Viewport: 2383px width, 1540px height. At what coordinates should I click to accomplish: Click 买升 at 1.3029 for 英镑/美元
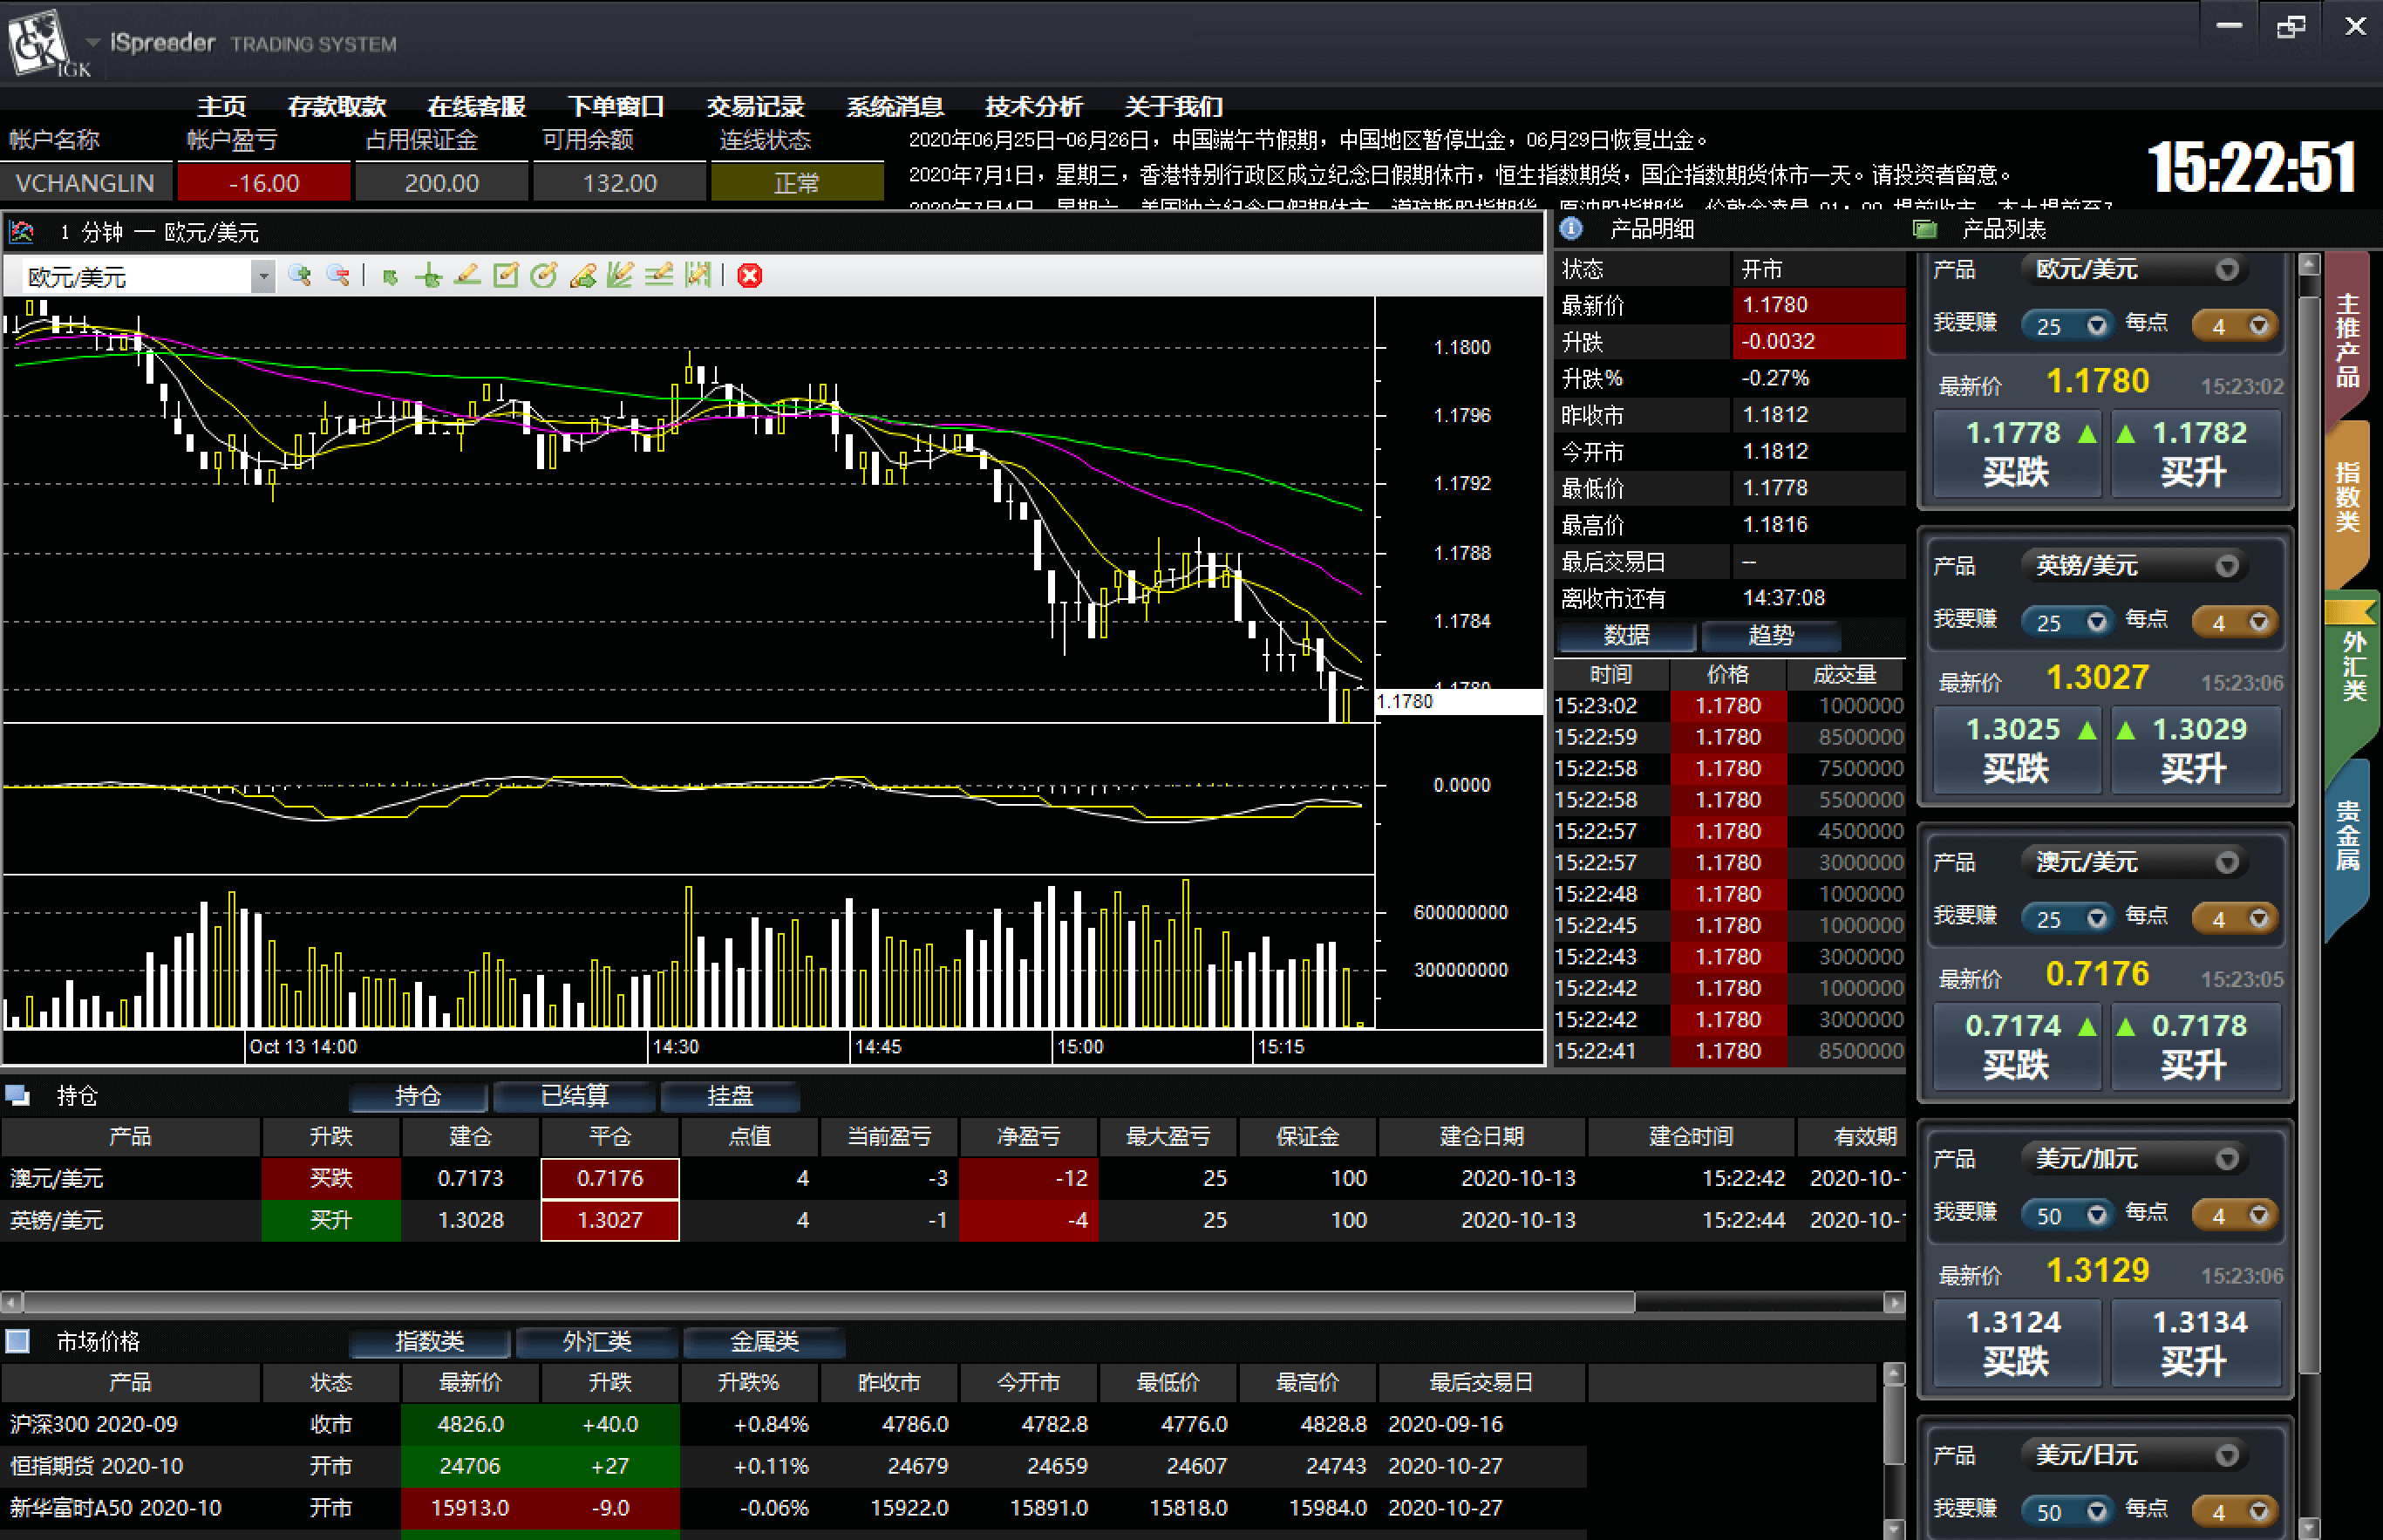(x=2196, y=750)
